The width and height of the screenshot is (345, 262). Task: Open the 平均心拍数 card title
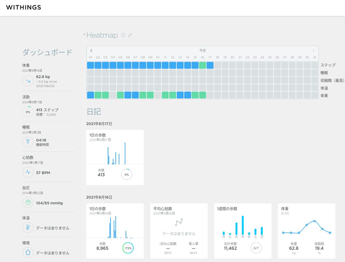point(163,209)
